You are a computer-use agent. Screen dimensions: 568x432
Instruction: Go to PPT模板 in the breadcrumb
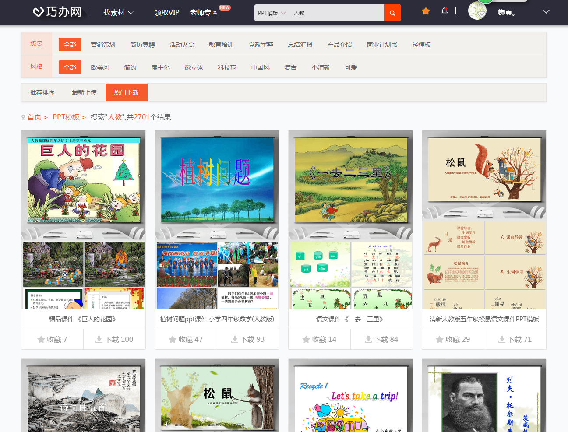66,117
